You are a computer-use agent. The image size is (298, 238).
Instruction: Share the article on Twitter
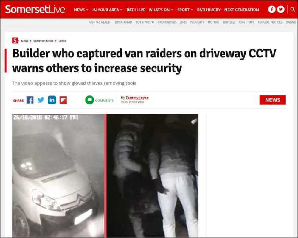click(x=41, y=100)
